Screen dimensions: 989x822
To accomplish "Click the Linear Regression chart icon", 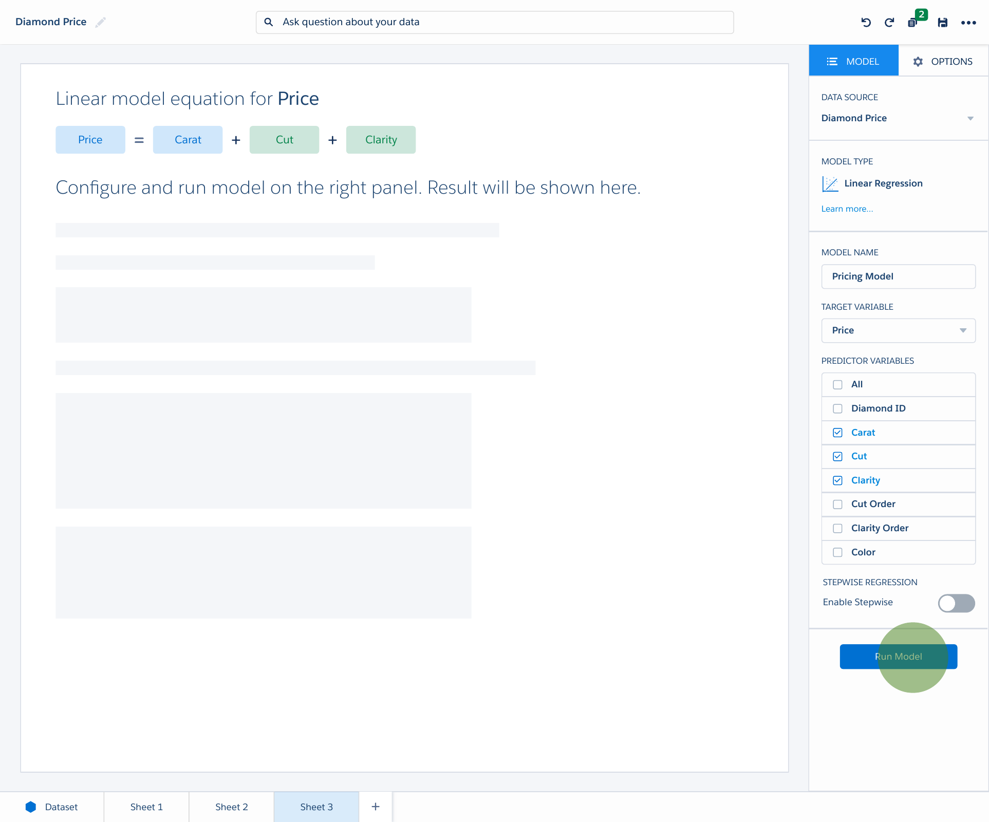I will [830, 183].
